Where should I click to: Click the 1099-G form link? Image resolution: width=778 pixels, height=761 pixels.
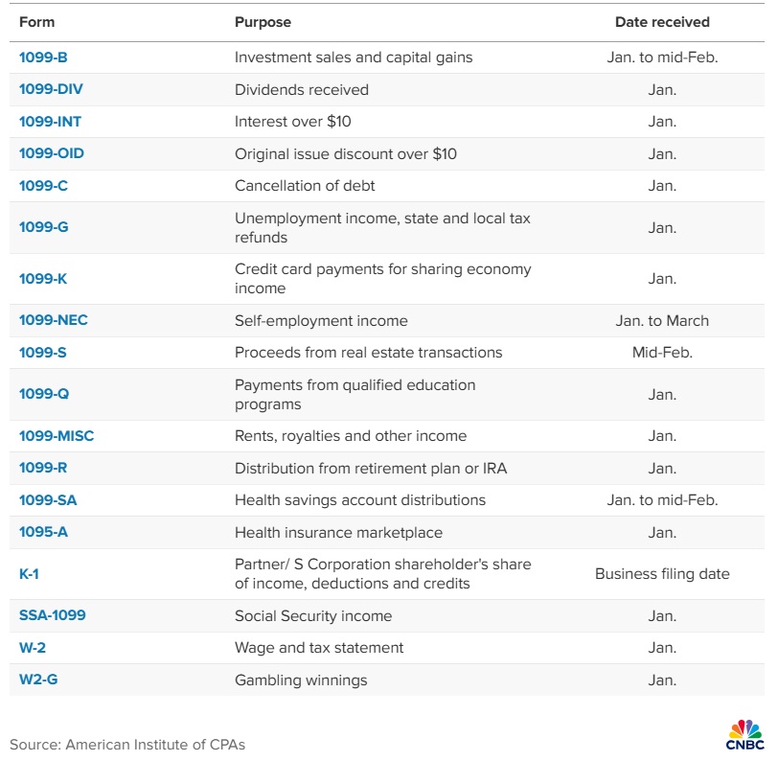(x=43, y=228)
